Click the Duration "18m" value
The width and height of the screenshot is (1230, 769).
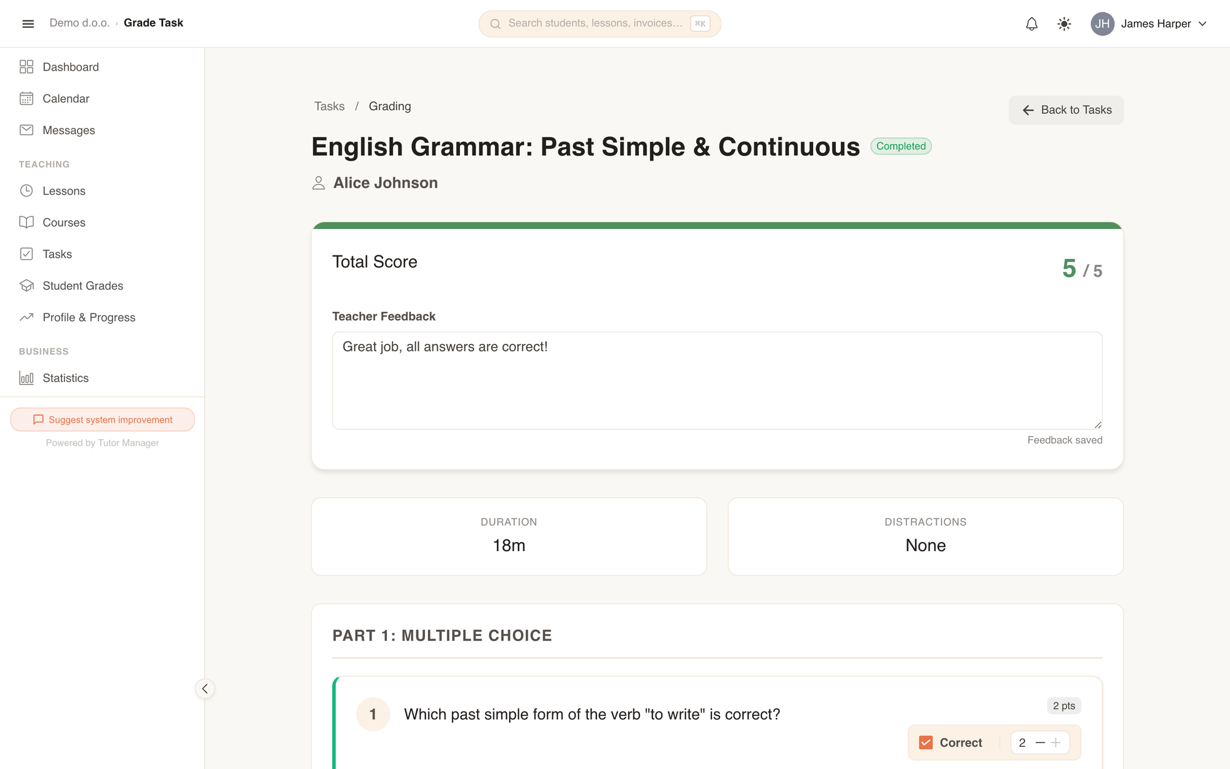(x=509, y=546)
